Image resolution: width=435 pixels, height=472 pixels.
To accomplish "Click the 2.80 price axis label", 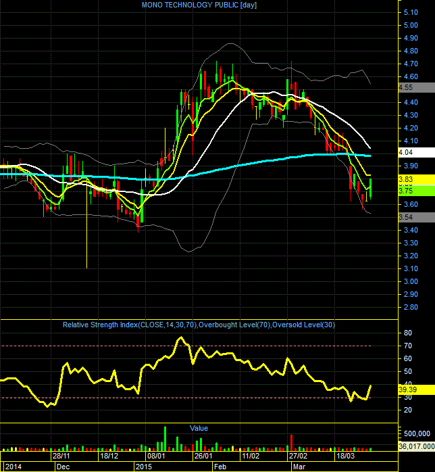I will click(411, 308).
